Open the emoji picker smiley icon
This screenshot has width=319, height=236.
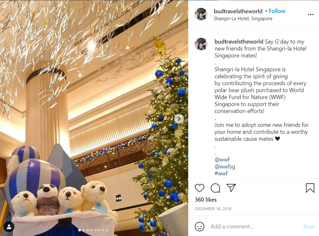(199, 227)
